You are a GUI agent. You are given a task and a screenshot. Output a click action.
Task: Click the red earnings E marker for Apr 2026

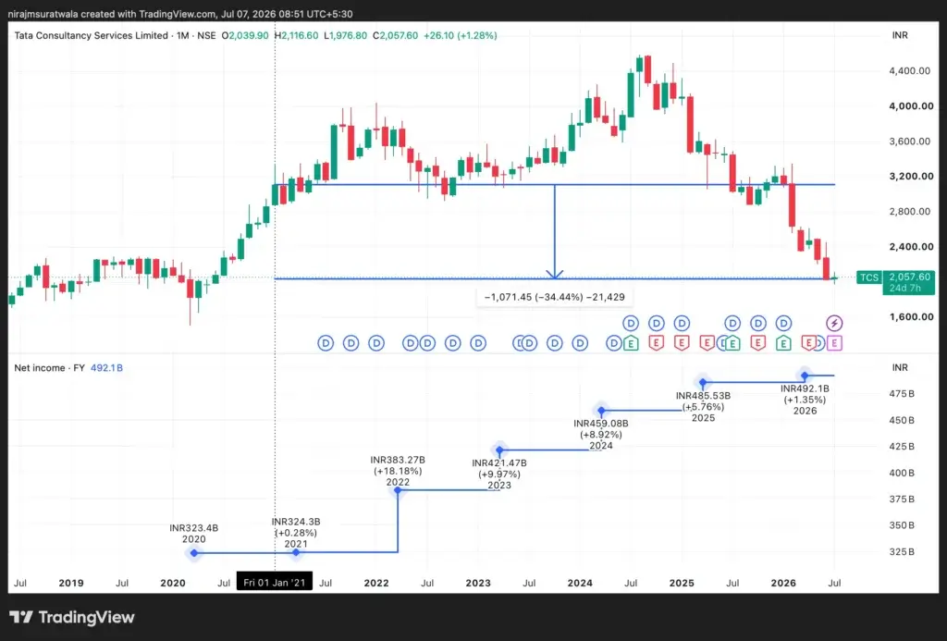tap(808, 343)
